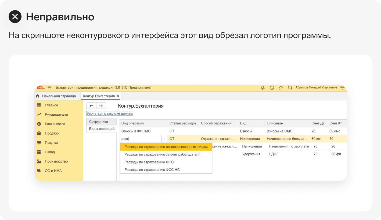
Task: Click the Продажи bag icon
Action: [x=39, y=133]
